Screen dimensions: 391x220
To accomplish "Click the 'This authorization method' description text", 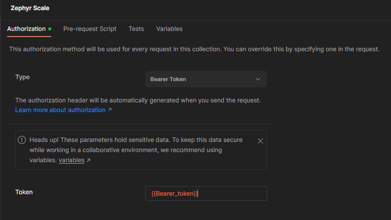I will (x=194, y=50).
